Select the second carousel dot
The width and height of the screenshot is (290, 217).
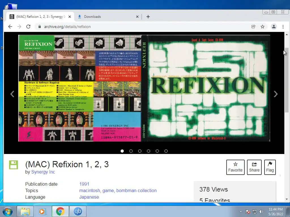pyautogui.click(x=131, y=151)
